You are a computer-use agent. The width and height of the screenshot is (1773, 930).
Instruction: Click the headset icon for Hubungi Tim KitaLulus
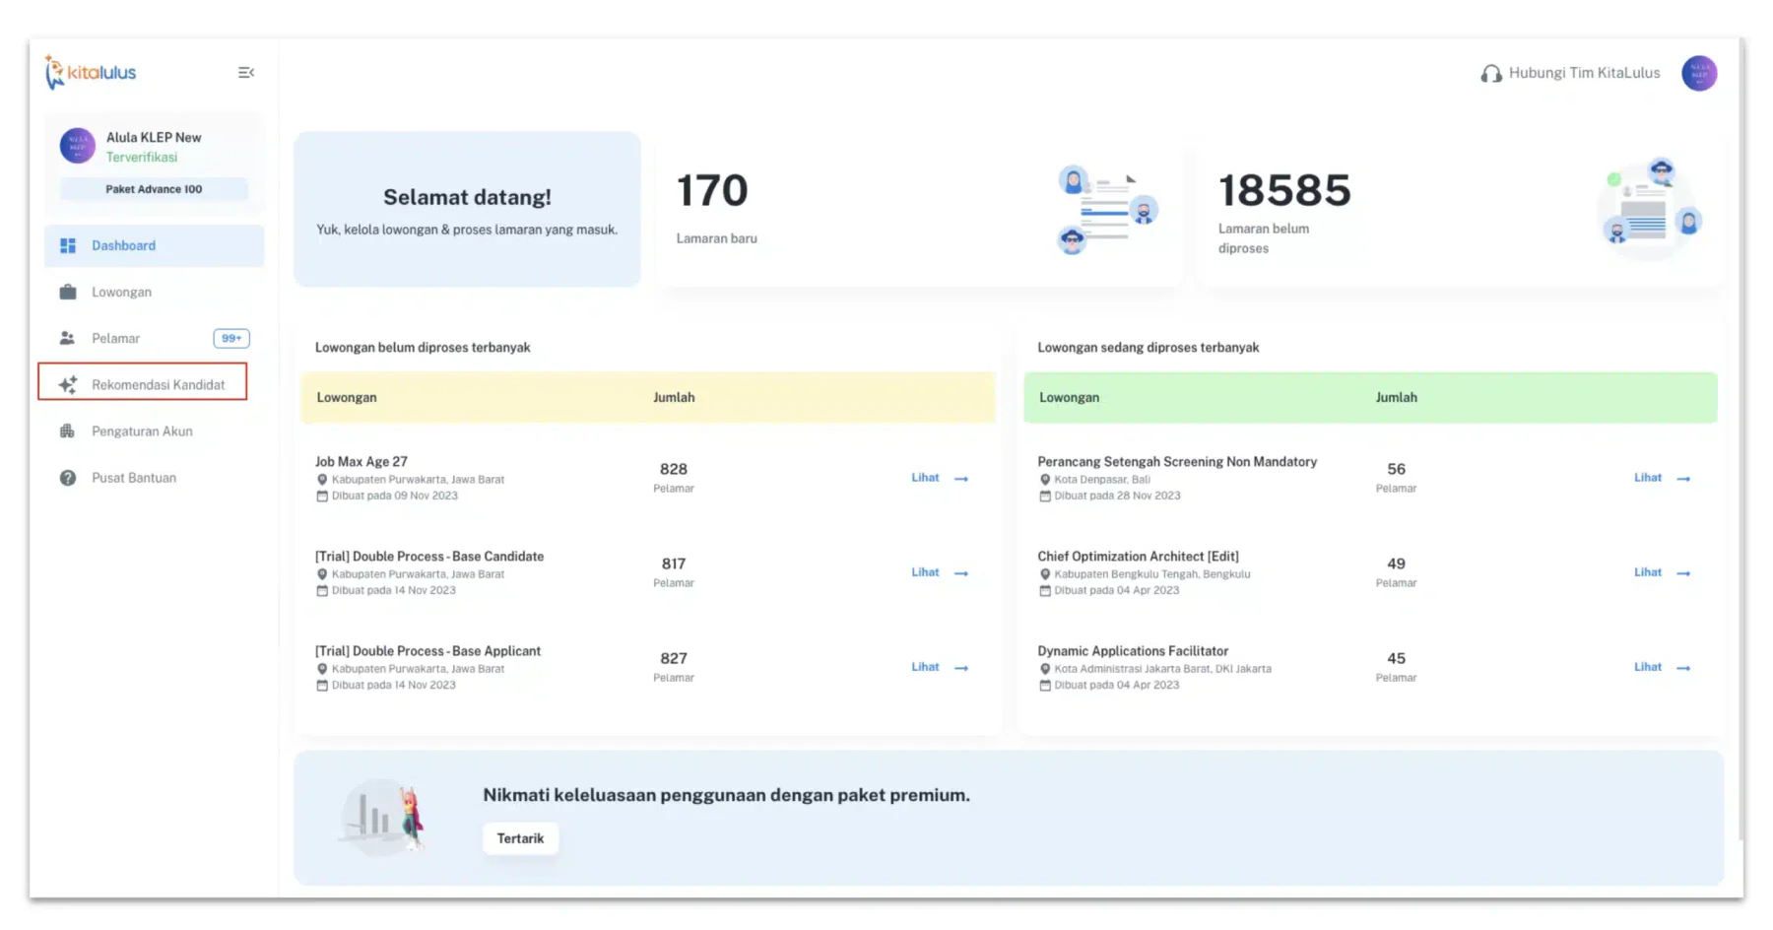coord(1491,74)
